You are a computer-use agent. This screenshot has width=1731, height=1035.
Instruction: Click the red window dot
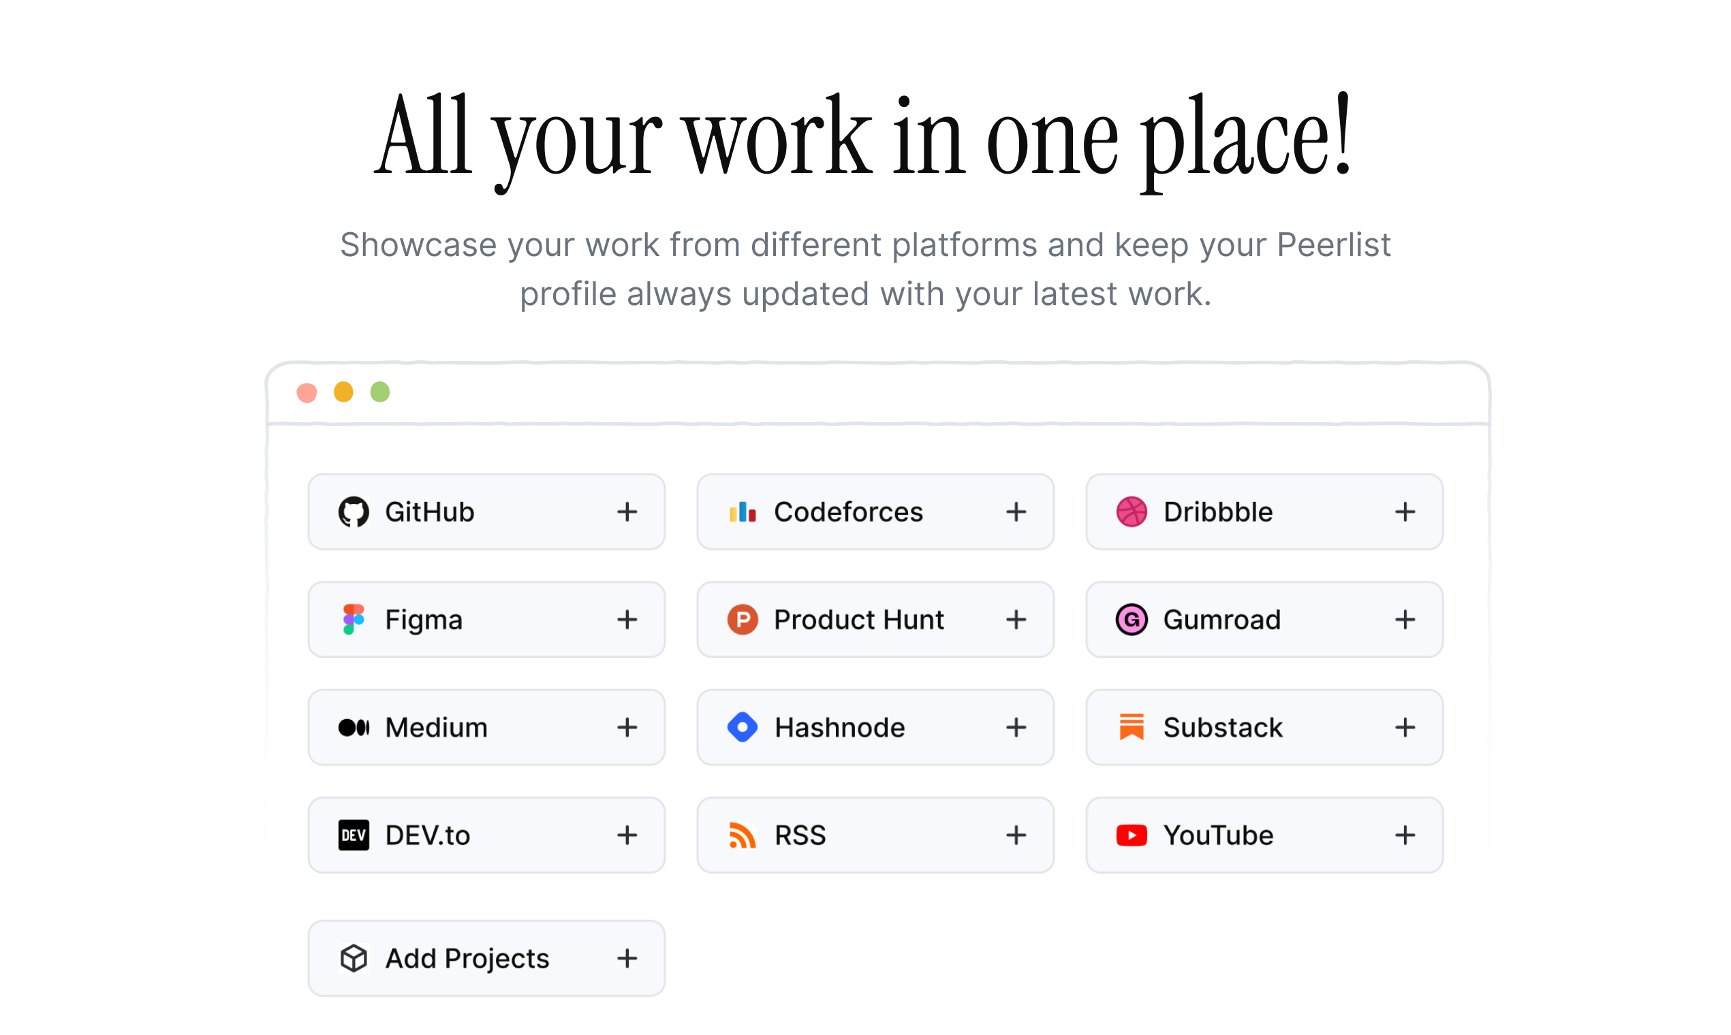coord(307,393)
